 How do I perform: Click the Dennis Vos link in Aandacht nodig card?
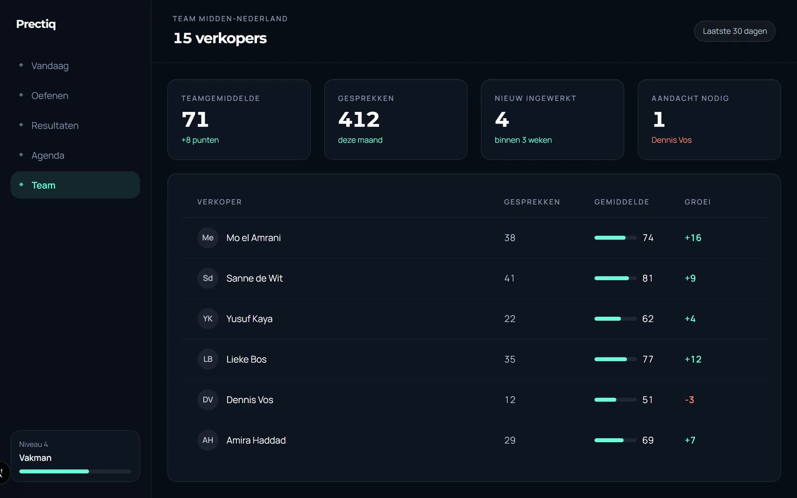point(671,140)
